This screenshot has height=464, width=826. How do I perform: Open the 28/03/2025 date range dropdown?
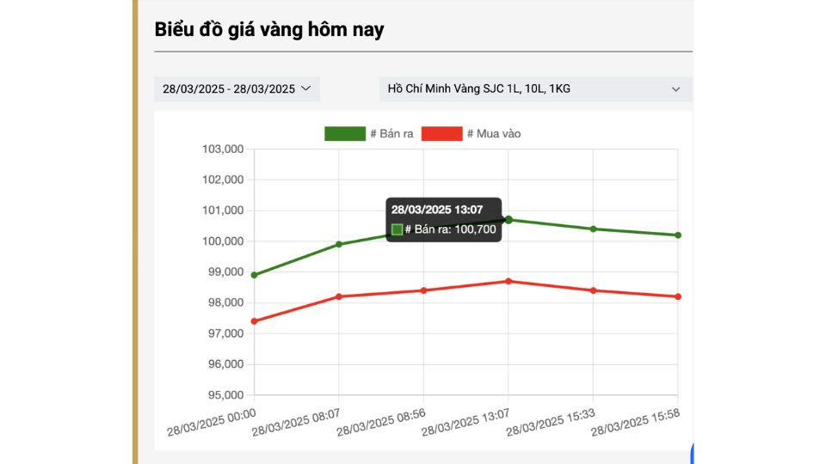tap(237, 89)
